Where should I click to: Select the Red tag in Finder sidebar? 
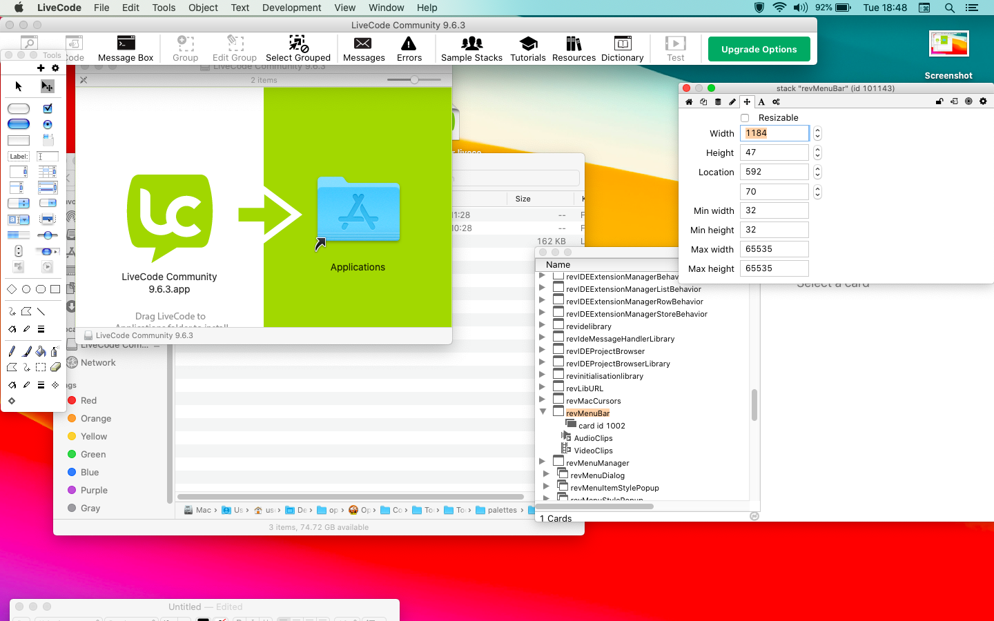[x=88, y=400]
